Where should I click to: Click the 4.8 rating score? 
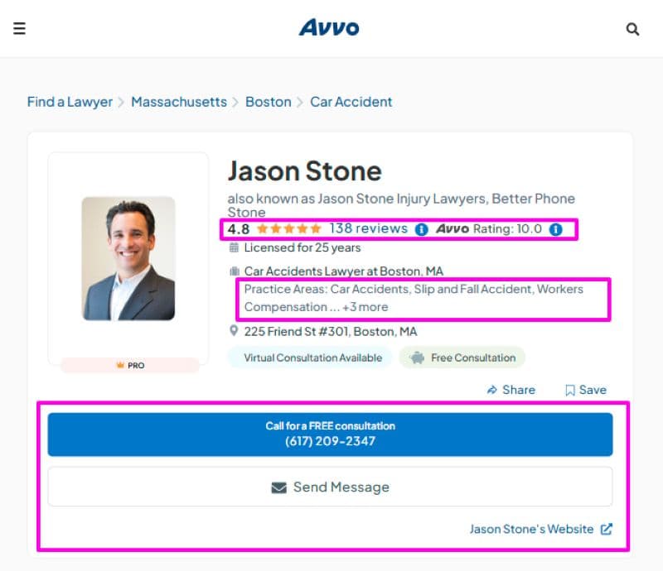[239, 229]
